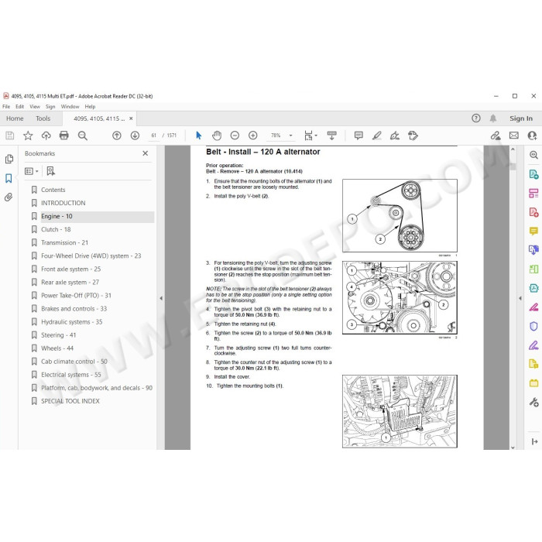Open the page thumbnails panel icon

pyautogui.click(x=9, y=159)
